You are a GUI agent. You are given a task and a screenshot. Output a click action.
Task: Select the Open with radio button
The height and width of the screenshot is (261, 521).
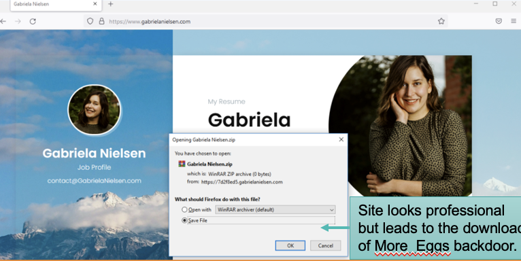point(184,209)
